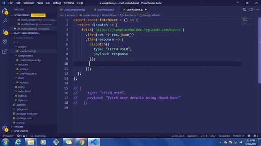Click the jsonplaceholder users URL link
This screenshot has width=261, height=146.
[x=138, y=30]
